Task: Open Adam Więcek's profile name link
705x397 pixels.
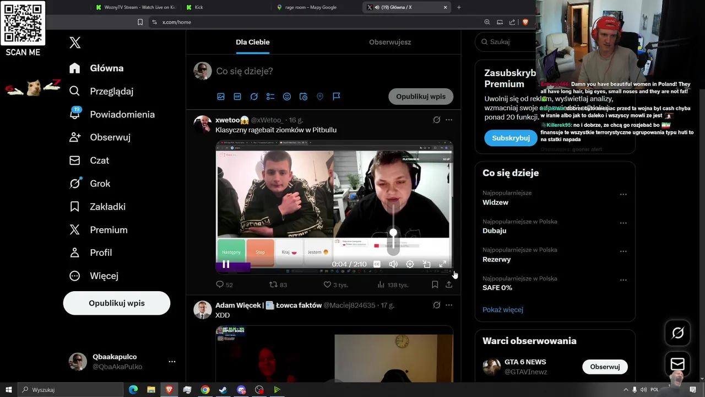Action: point(268,305)
